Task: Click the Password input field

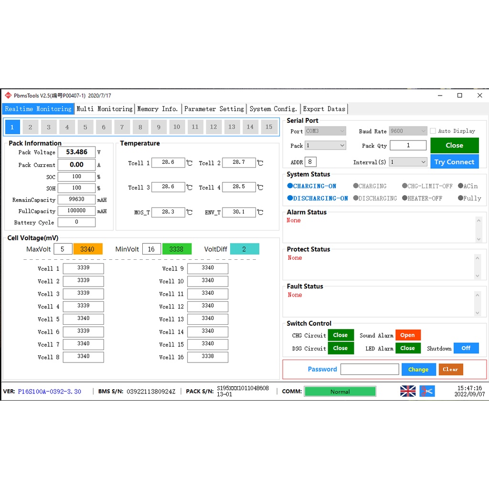Action: [x=369, y=369]
